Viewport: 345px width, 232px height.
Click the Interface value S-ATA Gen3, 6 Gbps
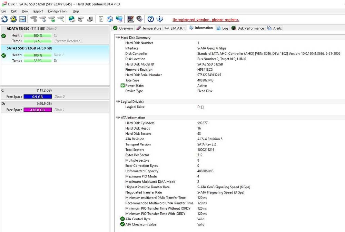212,48
